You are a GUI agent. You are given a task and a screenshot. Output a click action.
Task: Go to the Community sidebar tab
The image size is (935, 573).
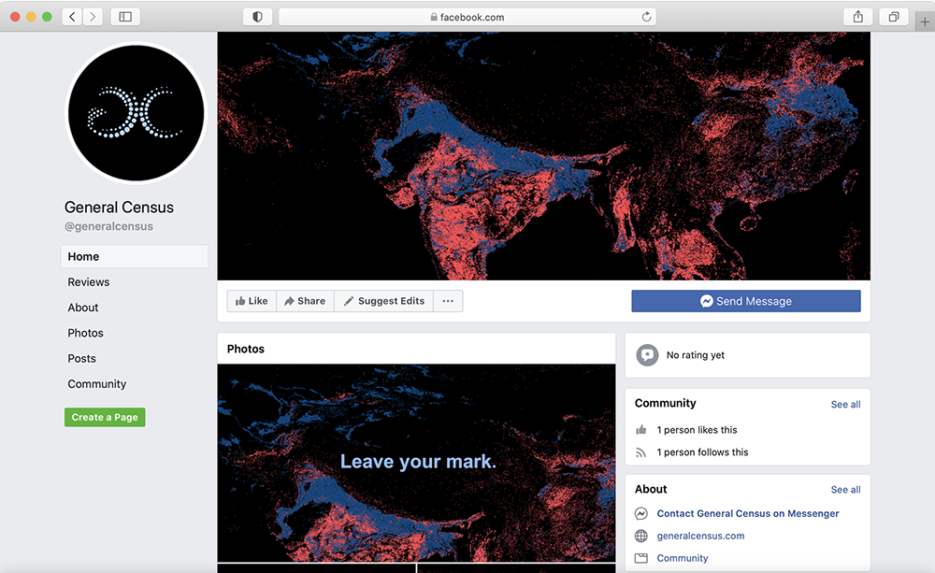point(97,384)
